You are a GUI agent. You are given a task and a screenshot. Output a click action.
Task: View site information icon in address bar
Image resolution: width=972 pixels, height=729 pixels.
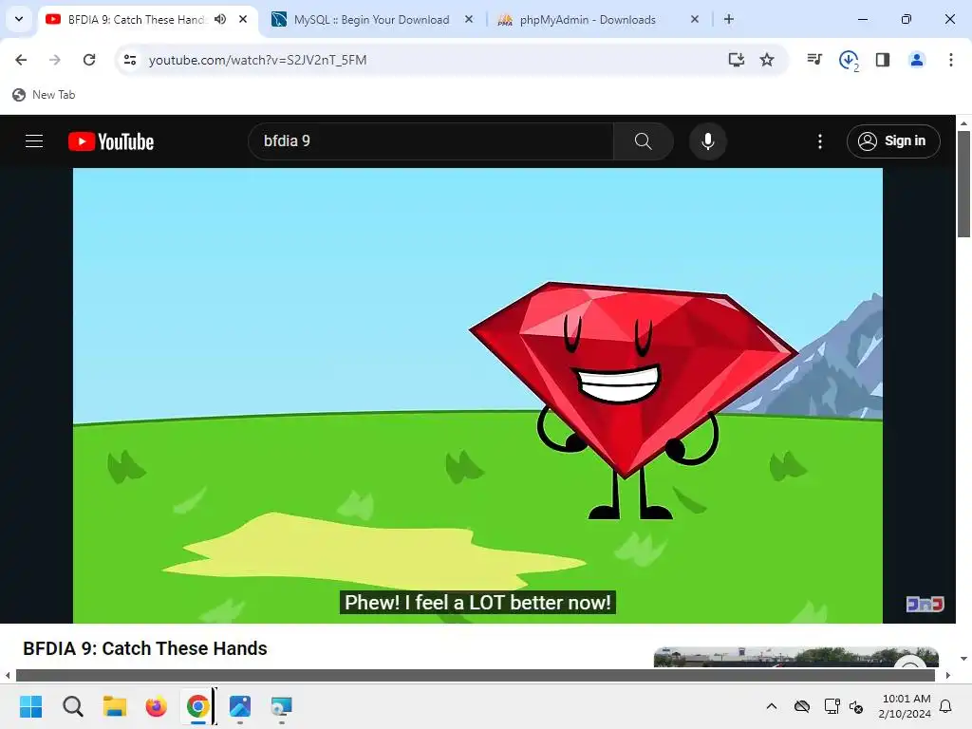129,60
